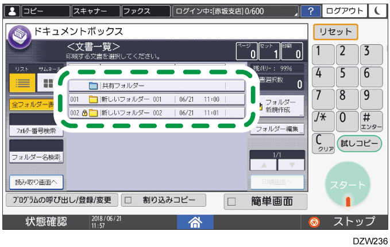Viewport: 390px width, 247px height.
Task: Tap number key 4
Action: point(323,77)
